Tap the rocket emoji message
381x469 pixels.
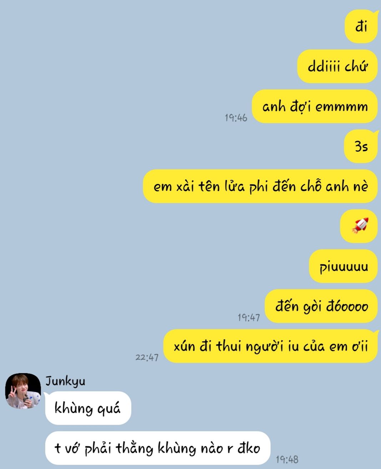click(x=359, y=226)
